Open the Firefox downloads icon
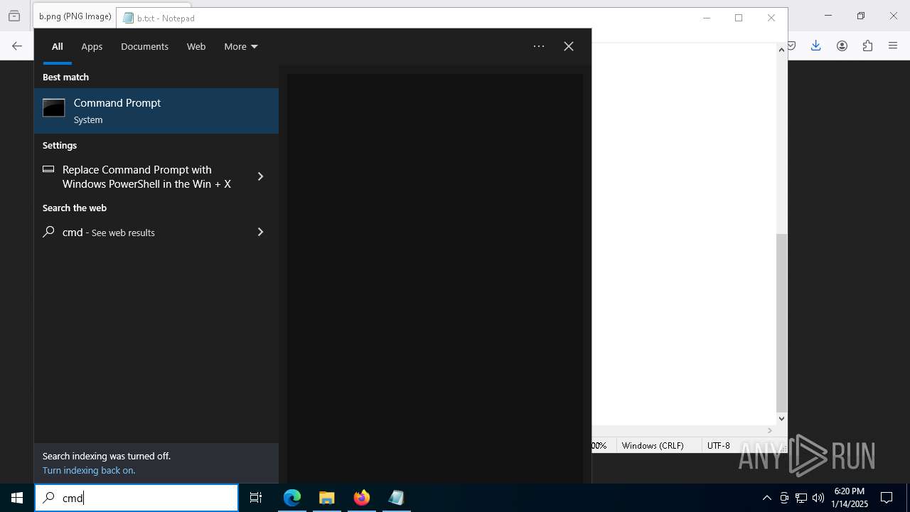 (815, 46)
